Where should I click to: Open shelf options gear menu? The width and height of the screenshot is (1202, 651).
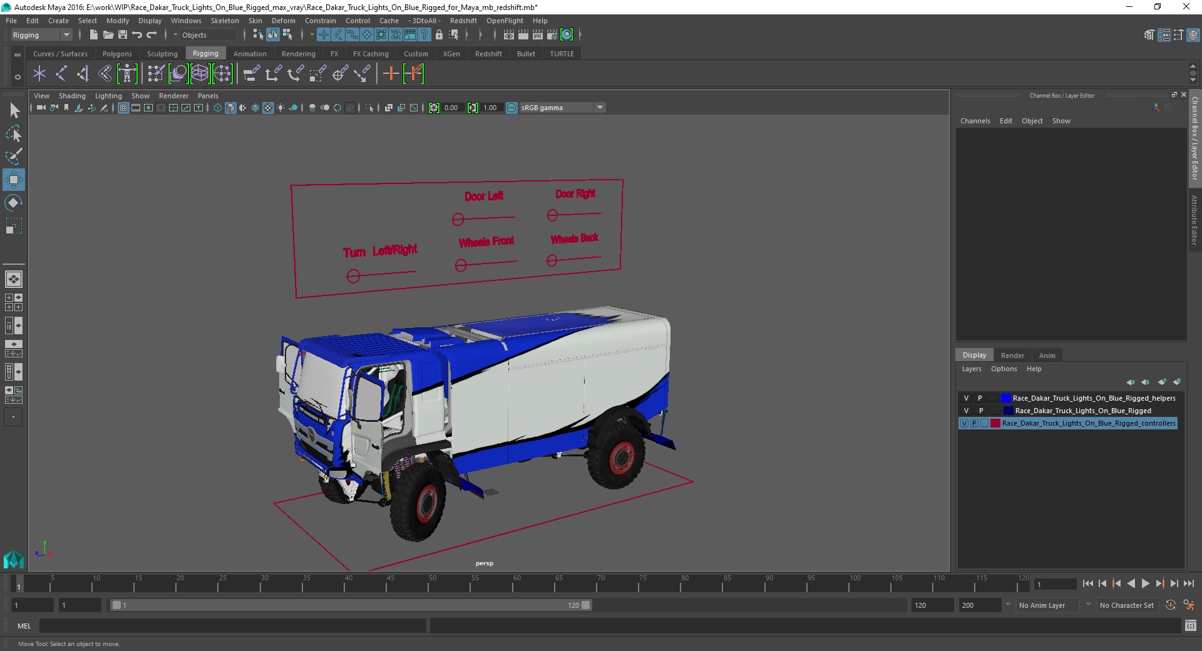18,77
